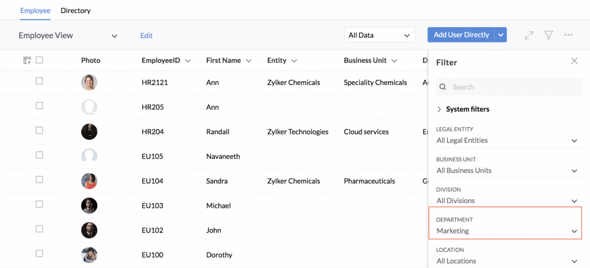Click the expand to fullscreen arrows icon
This screenshot has height=268, width=590.
pyautogui.click(x=529, y=35)
